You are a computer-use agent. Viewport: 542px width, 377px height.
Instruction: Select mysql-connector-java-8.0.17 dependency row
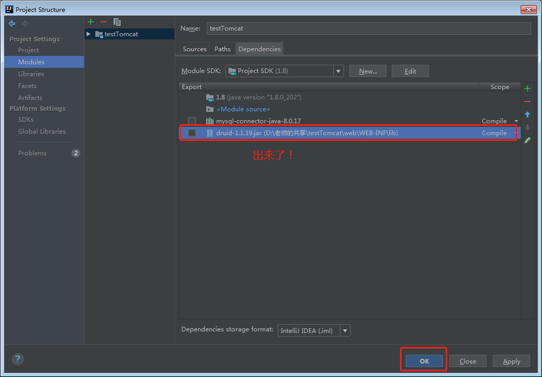click(x=349, y=121)
